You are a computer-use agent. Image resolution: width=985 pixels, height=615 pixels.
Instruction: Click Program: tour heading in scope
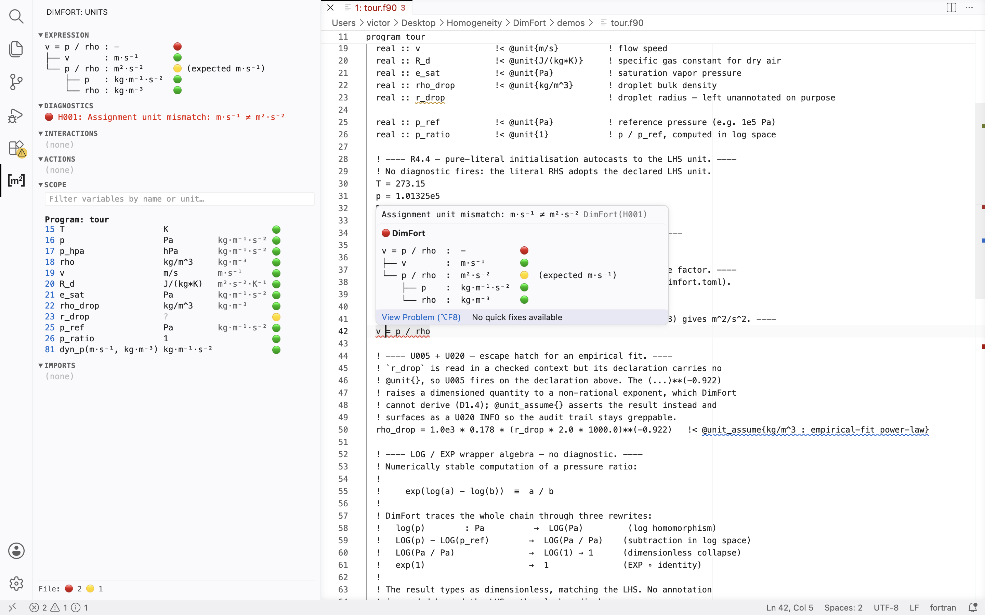pyautogui.click(x=77, y=220)
